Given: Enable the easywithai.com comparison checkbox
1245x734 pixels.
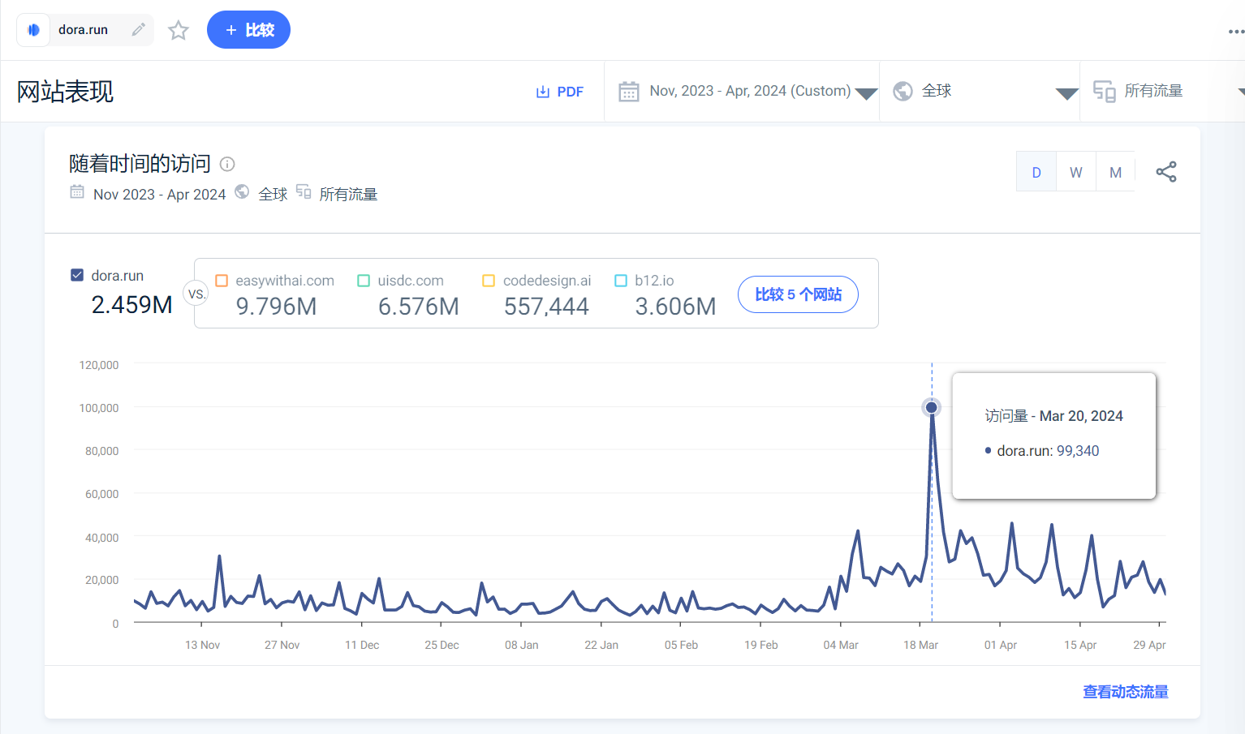Looking at the screenshot, I should (222, 281).
